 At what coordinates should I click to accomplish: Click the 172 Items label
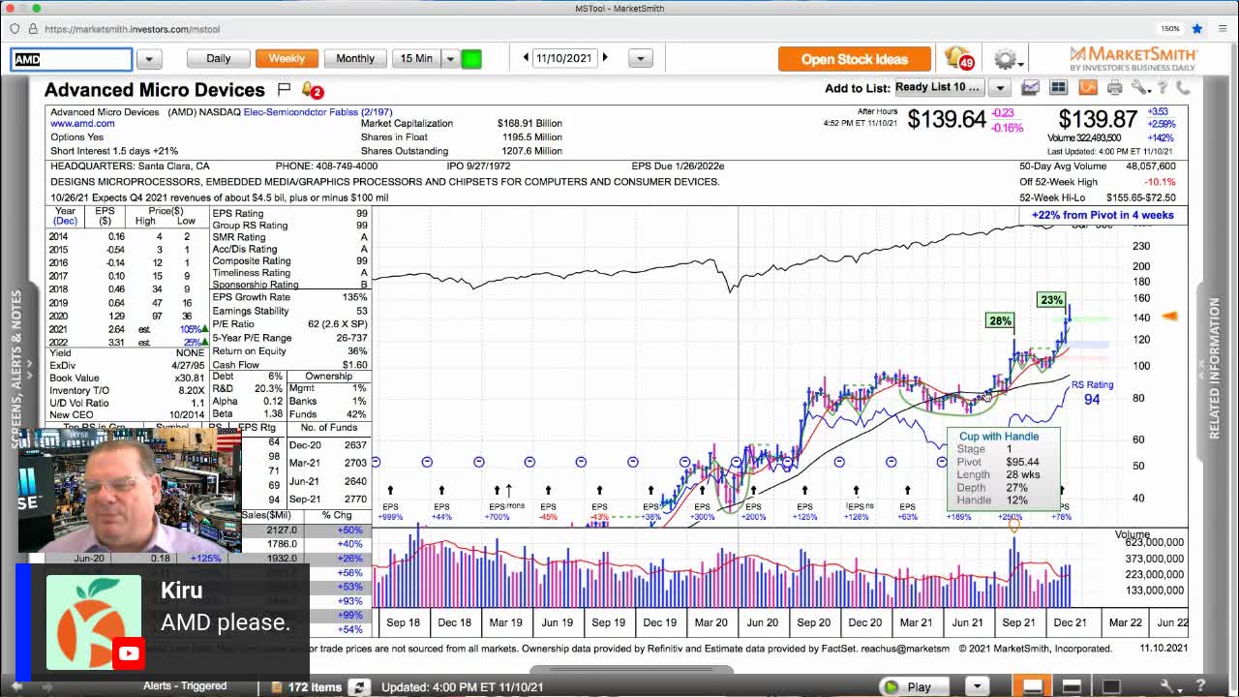315,687
